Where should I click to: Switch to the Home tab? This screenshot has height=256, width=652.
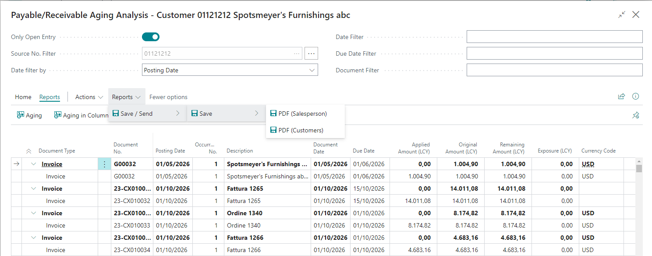point(23,97)
